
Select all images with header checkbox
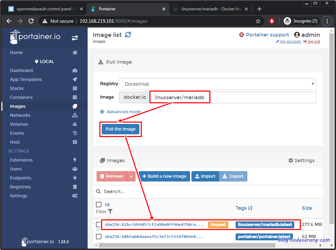click(99, 205)
